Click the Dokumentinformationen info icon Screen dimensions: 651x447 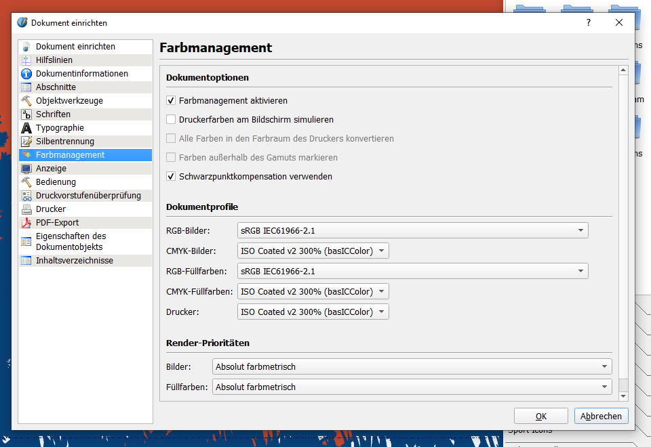click(x=26, y=74)
